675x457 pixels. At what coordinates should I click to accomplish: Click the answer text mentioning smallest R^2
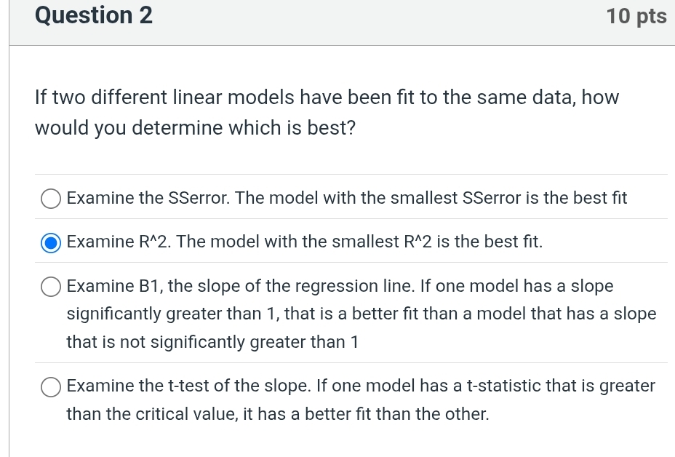pos(305,242)
